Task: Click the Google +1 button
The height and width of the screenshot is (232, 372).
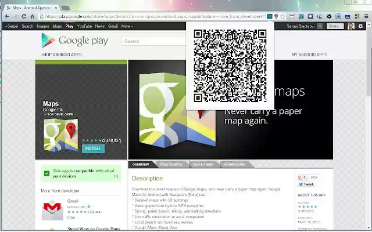Action: [302, 177]
